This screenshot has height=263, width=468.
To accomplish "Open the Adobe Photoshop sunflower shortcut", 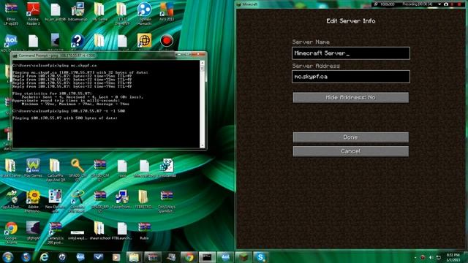I will coord(33,202).
